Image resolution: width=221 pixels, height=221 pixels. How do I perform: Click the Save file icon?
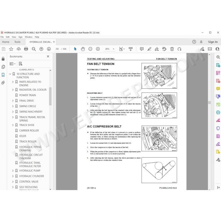(3, 49)
